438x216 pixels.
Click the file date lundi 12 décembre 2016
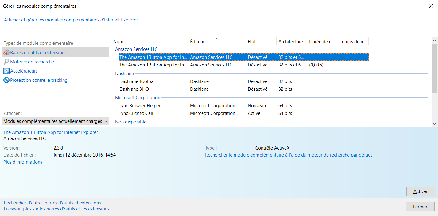click(x=85, y=155)
